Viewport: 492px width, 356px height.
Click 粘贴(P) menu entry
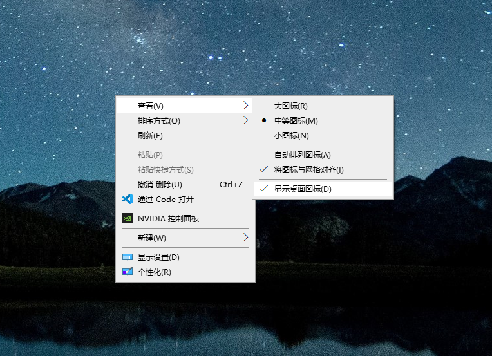pyautogui.click(x=185, y=155)
